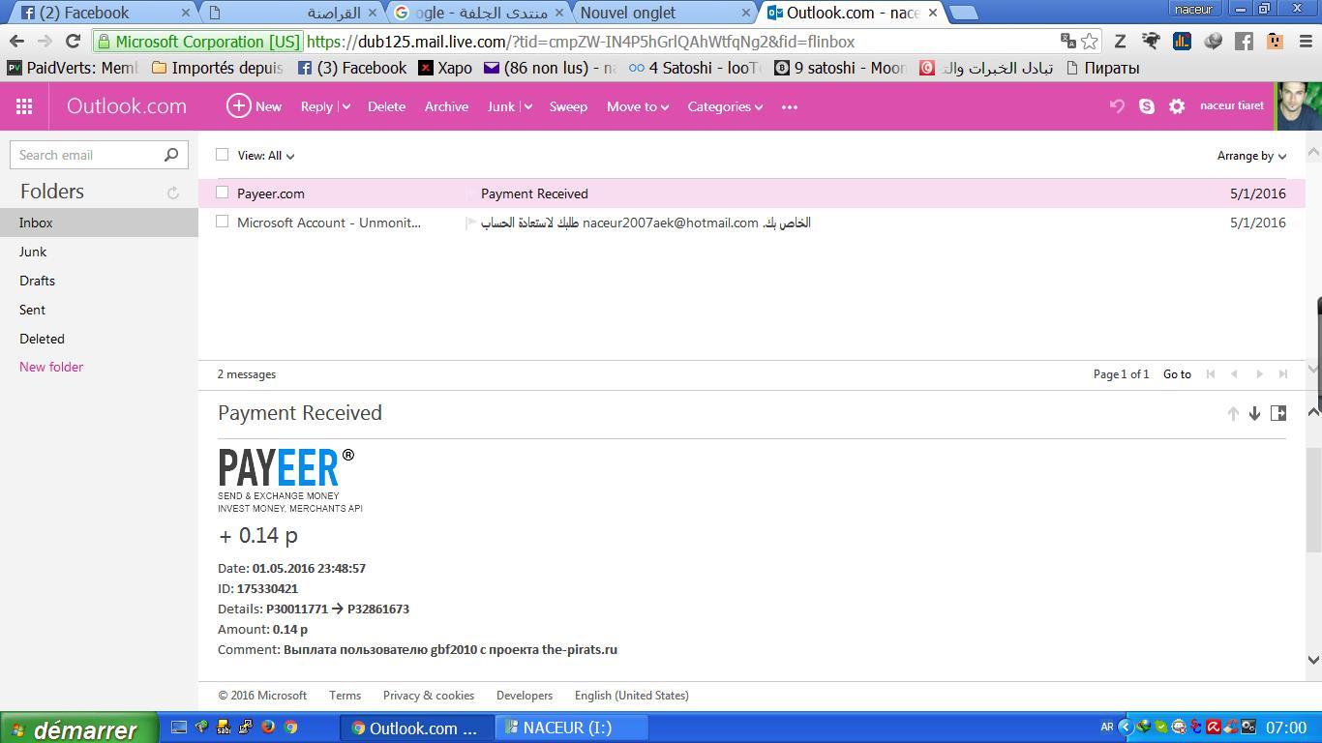Go to next message arrow
Screen dimensions: 1322x743
click(x=1254, y=413)
